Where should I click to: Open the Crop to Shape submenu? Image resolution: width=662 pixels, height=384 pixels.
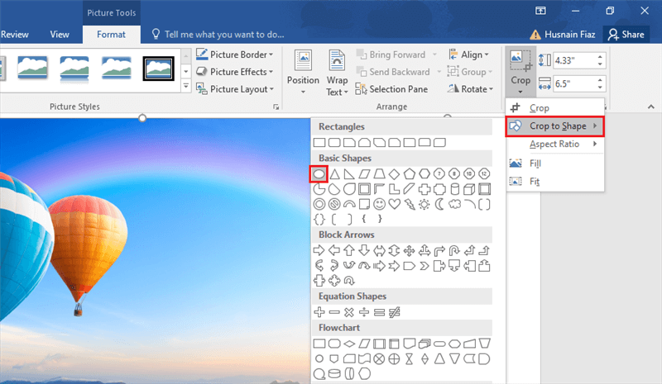coord(554,126)
